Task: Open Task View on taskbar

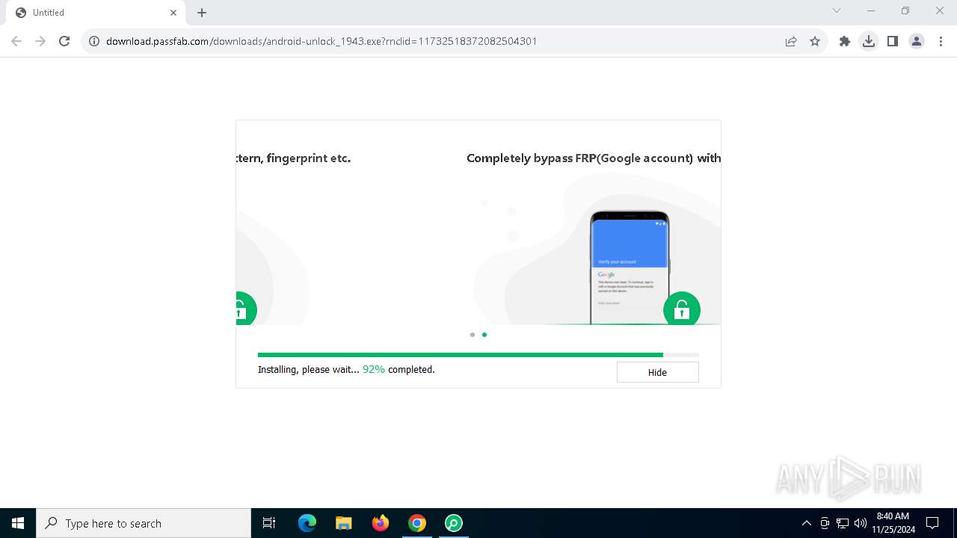Action: click(269, 523)
